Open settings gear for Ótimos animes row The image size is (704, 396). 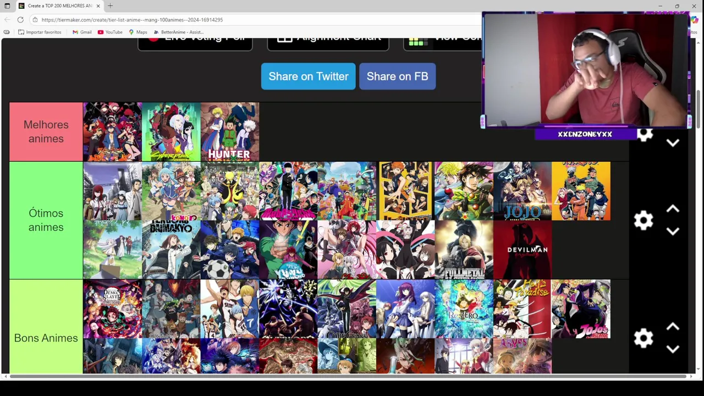point(643,221)
